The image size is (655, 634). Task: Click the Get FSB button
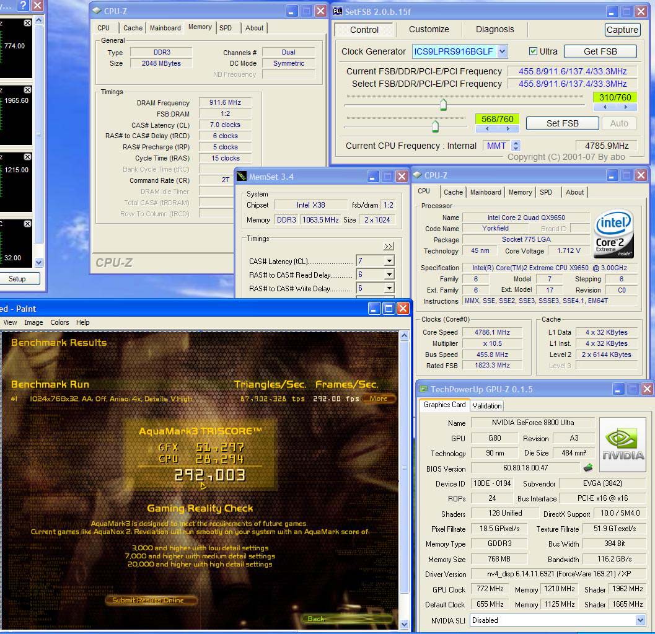coord(600,51)
